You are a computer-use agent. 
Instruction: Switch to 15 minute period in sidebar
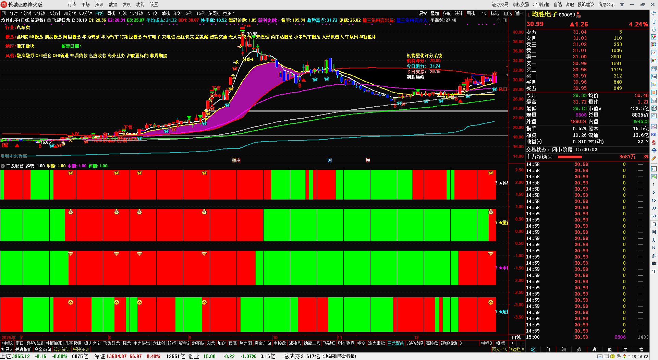coord(654,200)
